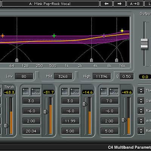Image resolution: width=151 pixels, height=151 pixels.
Task: Click threshold slider handle under -63.3
Action: 6,126
